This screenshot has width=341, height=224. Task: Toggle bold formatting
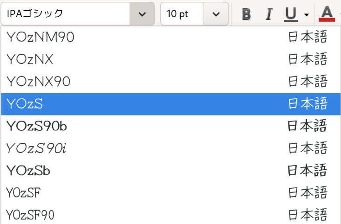[247, 14]
